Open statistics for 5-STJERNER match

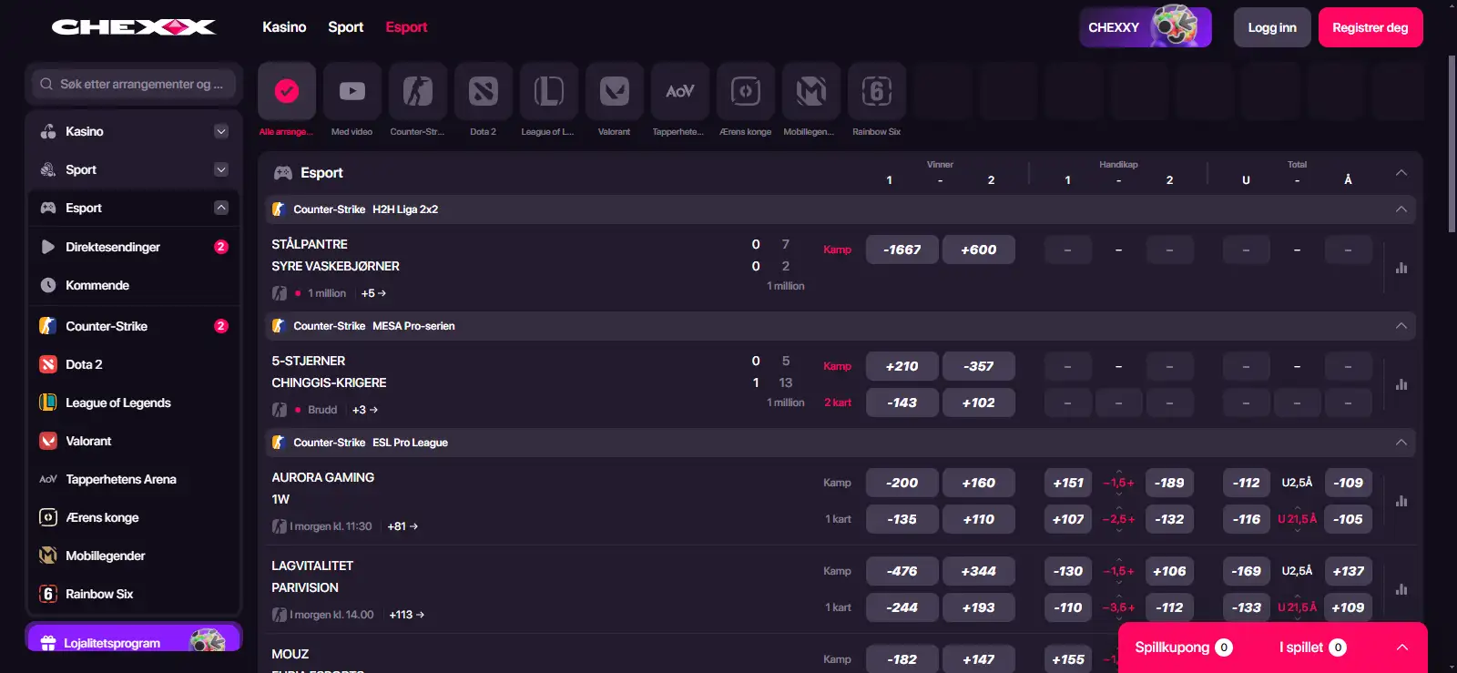(x=1401, y=384)
